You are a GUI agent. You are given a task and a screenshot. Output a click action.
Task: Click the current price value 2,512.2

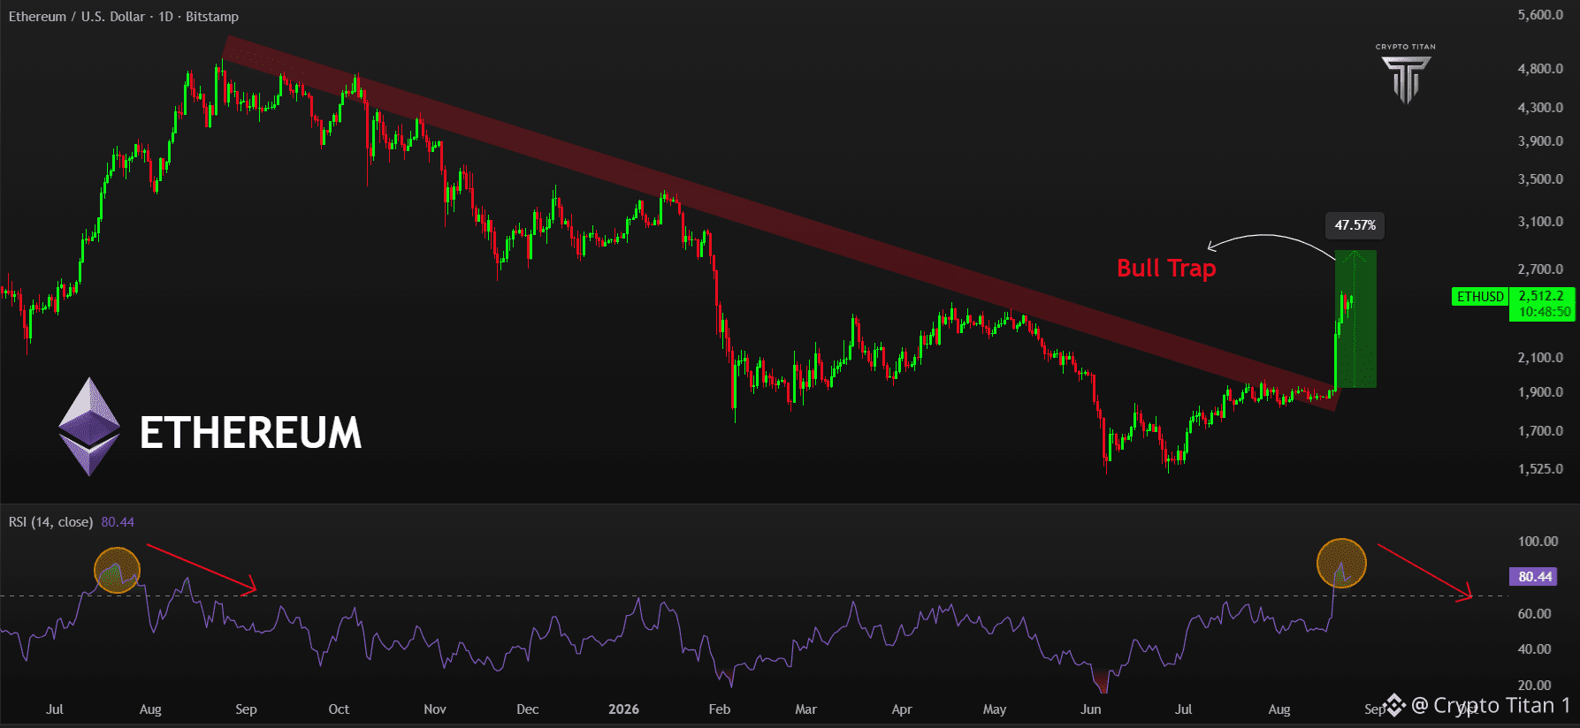(1541, 296)
